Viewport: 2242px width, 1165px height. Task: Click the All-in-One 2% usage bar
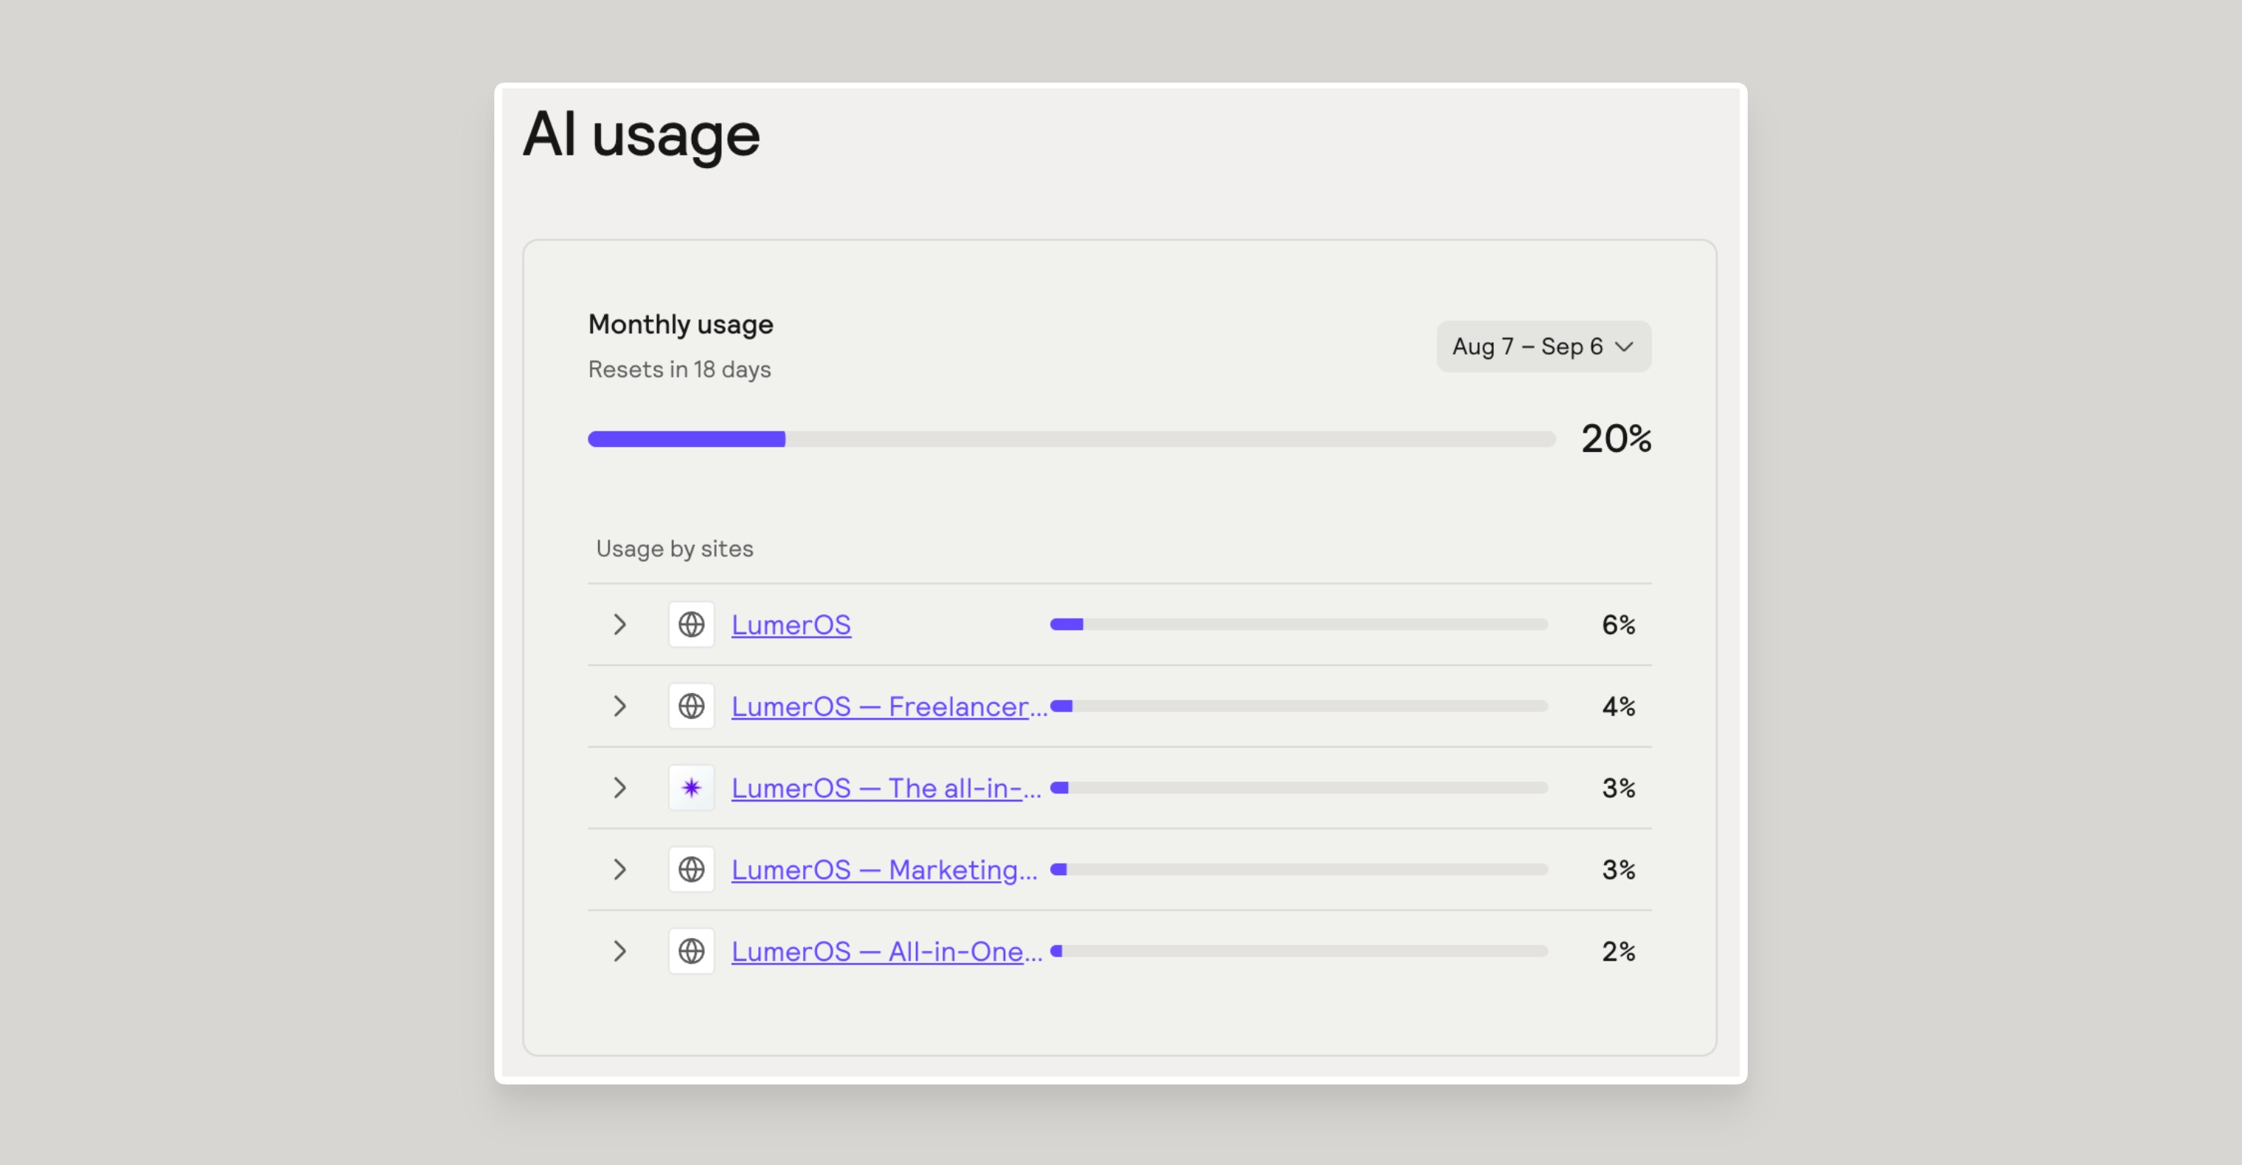pyautogui.click(x=1299, y=952)
